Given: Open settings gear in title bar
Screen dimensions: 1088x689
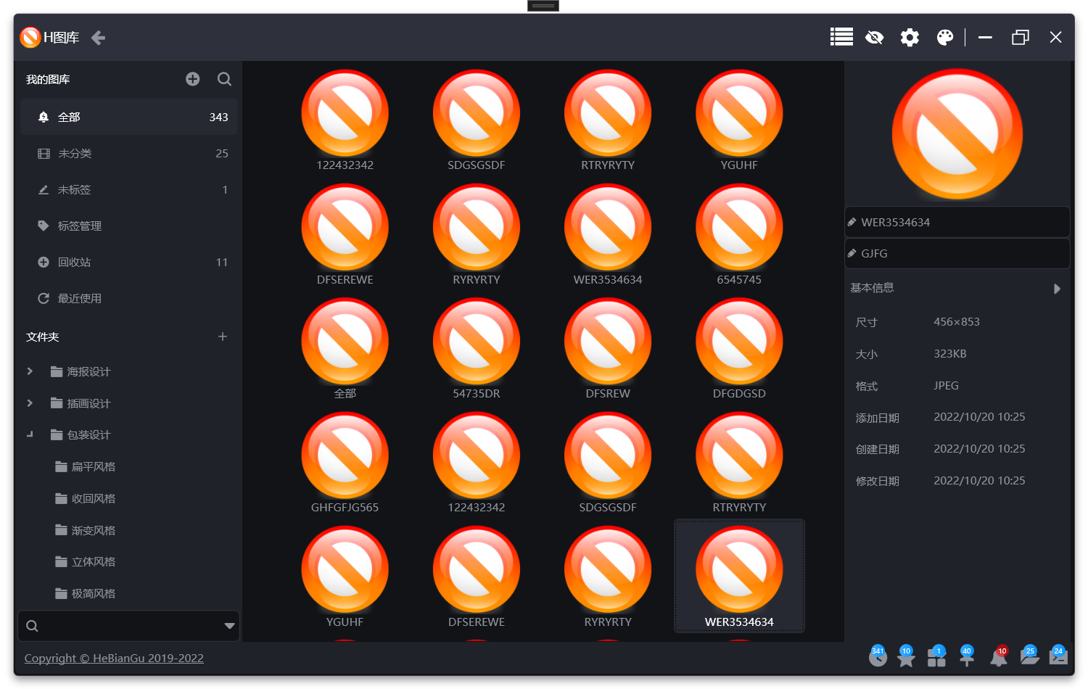Looking at the screenshot, I should coord(910,37).
